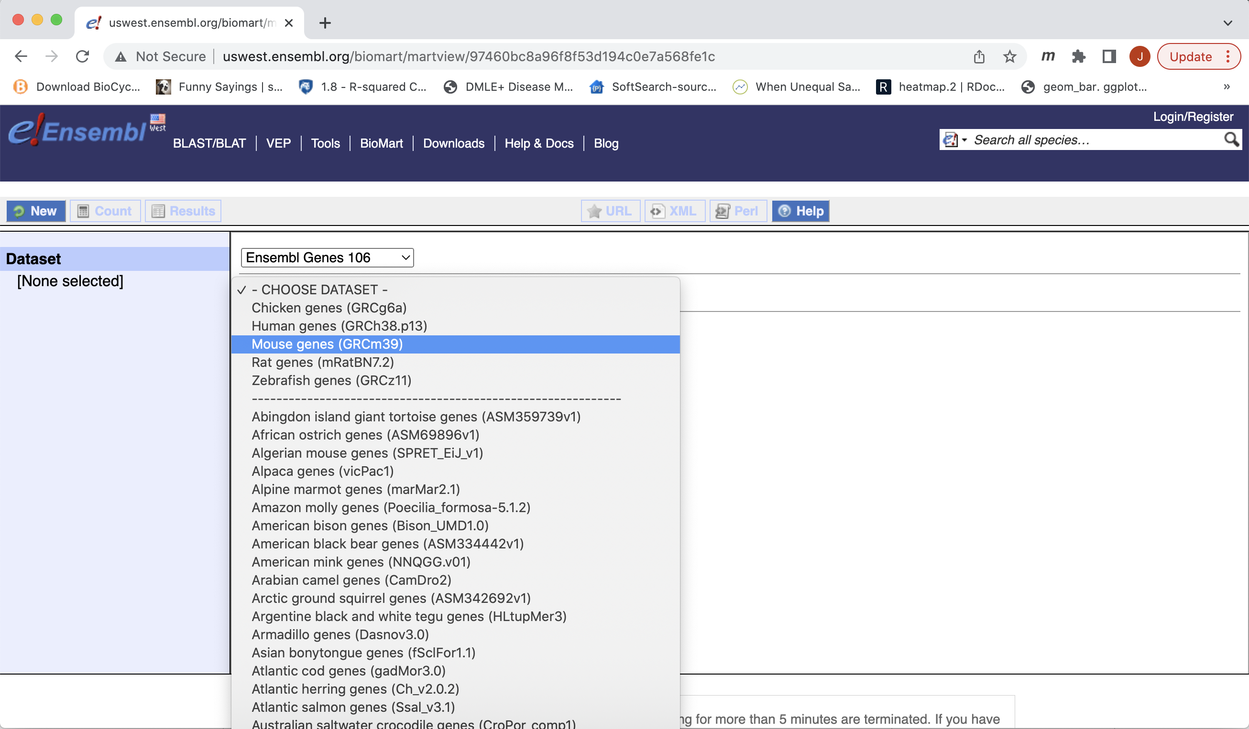1249x729 pixels.
Task: Click the Perl export button
Action: [738, 211]
